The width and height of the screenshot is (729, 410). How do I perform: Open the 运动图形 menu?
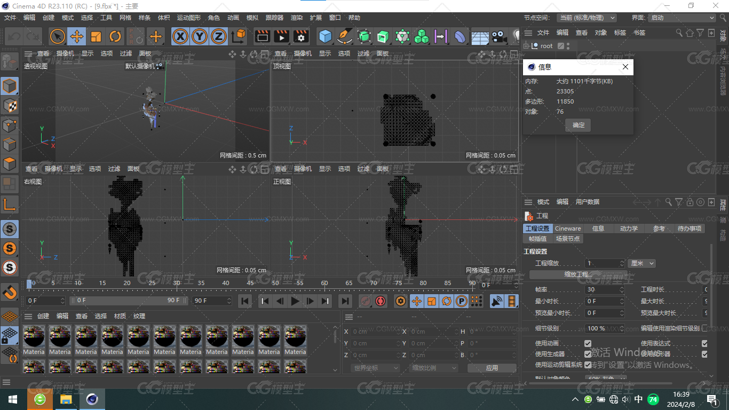pos(189,18)
